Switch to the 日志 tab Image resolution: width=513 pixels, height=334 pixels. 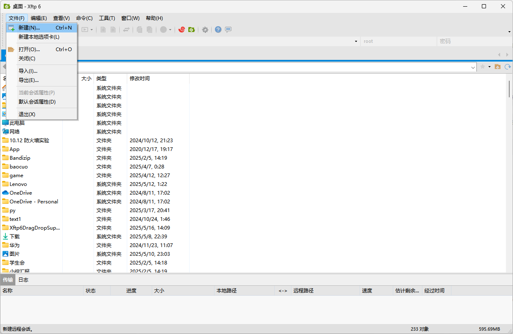click(x=23, y=280)
